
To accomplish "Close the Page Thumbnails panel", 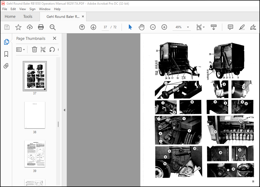I will 55,38.
